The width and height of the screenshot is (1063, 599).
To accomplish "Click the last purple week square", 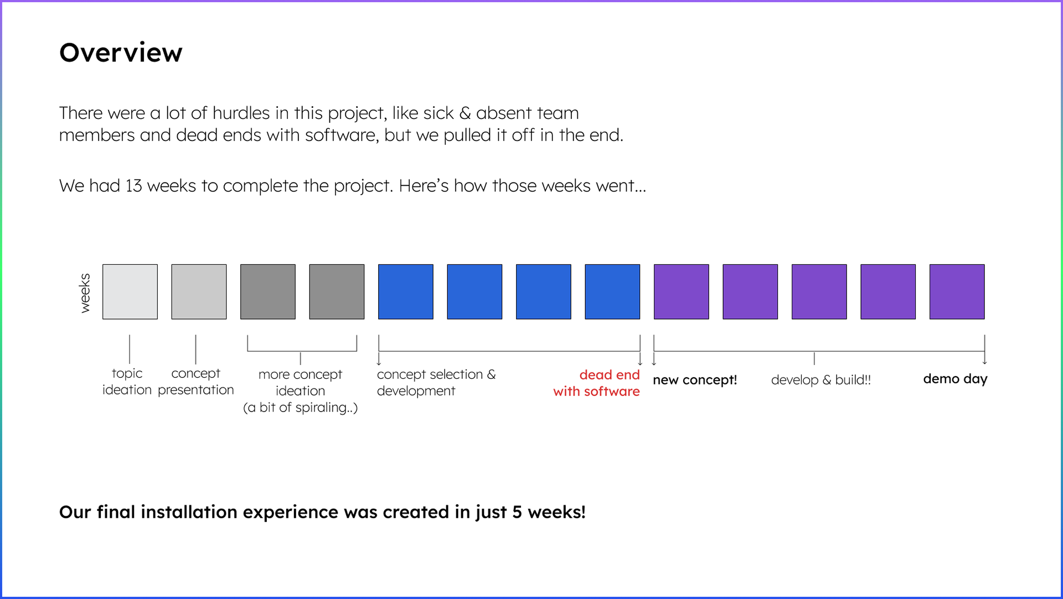I will 957,291.
